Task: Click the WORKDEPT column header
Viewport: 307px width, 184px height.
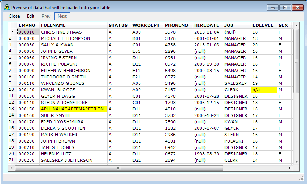Action: pos(147,25)
